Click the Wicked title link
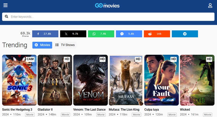Image resolution: width=217 pixels, height=117 pixels. pyautogui.click(x=185, y=109)
